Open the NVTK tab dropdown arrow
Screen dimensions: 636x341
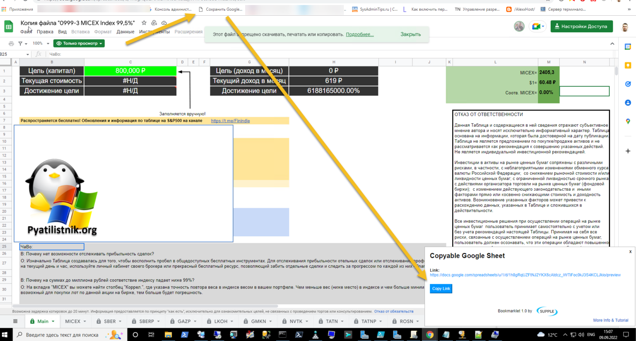point(307,321)
